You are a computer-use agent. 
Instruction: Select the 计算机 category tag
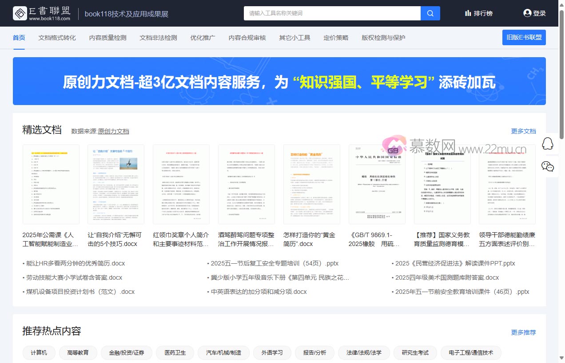click(39, 353)
